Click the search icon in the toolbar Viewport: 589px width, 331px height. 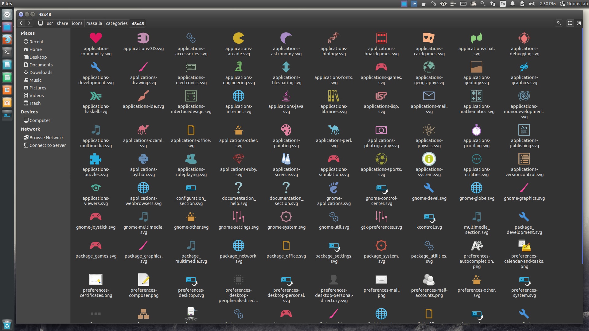click(558, 23)
